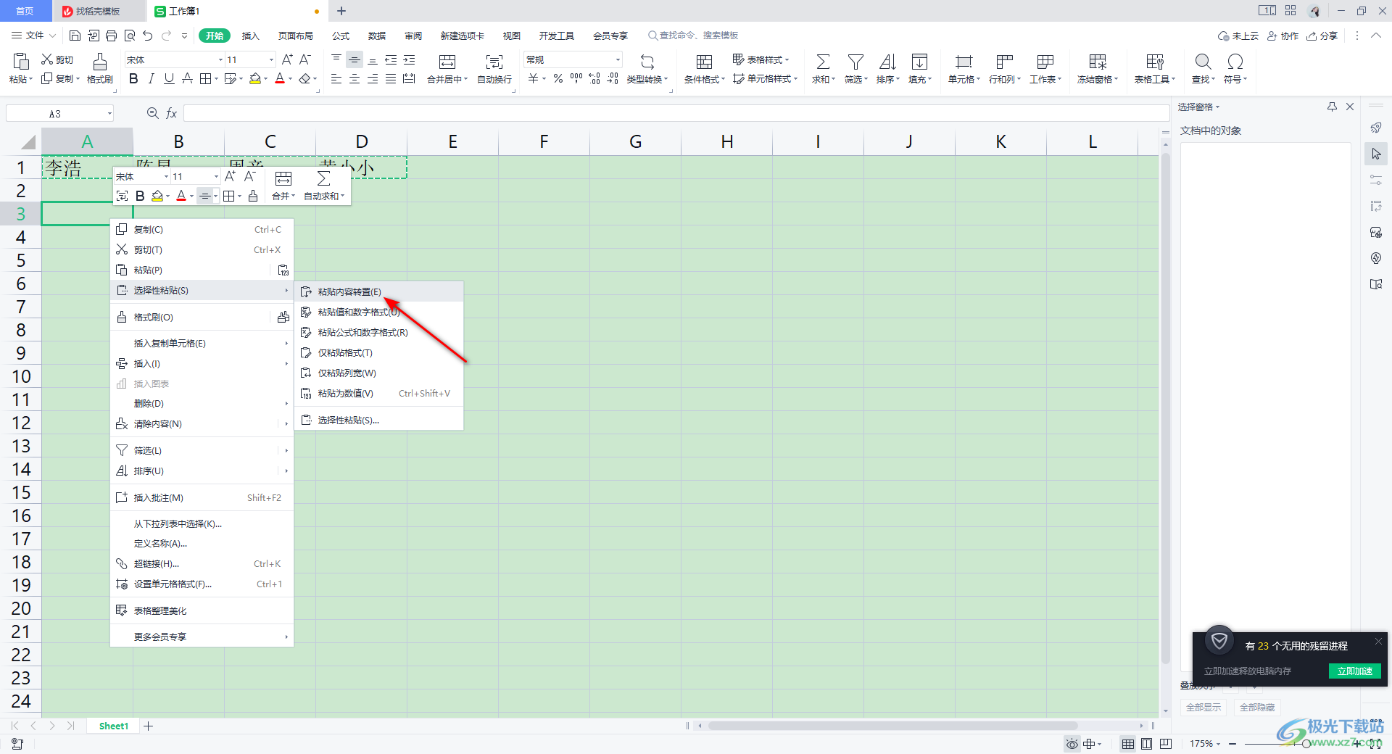The image size is (1392, 754).
Task: Choose Paste Formatting Only (仅粘贴格式)
Action: click(x=378, y=352)
